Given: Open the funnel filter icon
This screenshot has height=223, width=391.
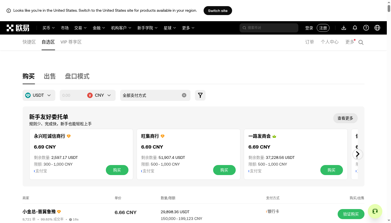Looking at the screenshot, I should [200, 95].
